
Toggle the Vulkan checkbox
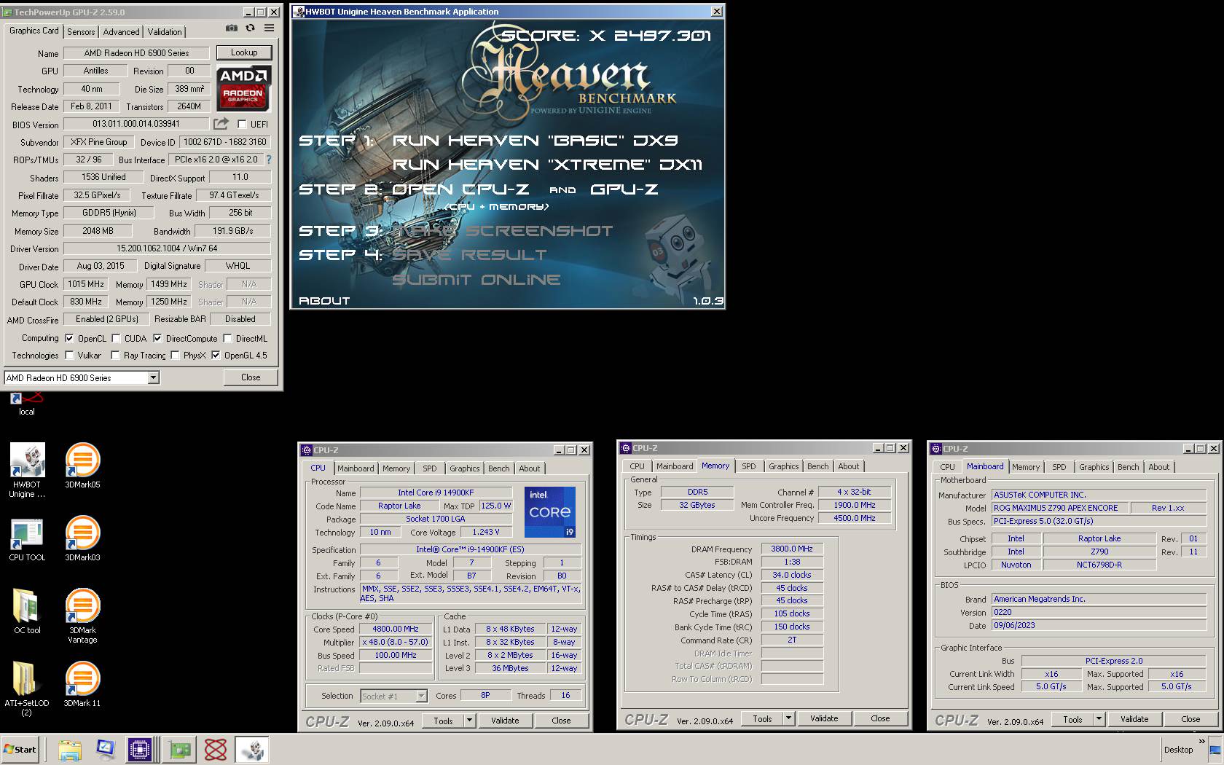click(69, 355)
